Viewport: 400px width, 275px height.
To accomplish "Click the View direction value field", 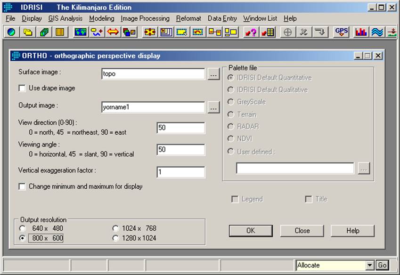I will pos(180,128).
